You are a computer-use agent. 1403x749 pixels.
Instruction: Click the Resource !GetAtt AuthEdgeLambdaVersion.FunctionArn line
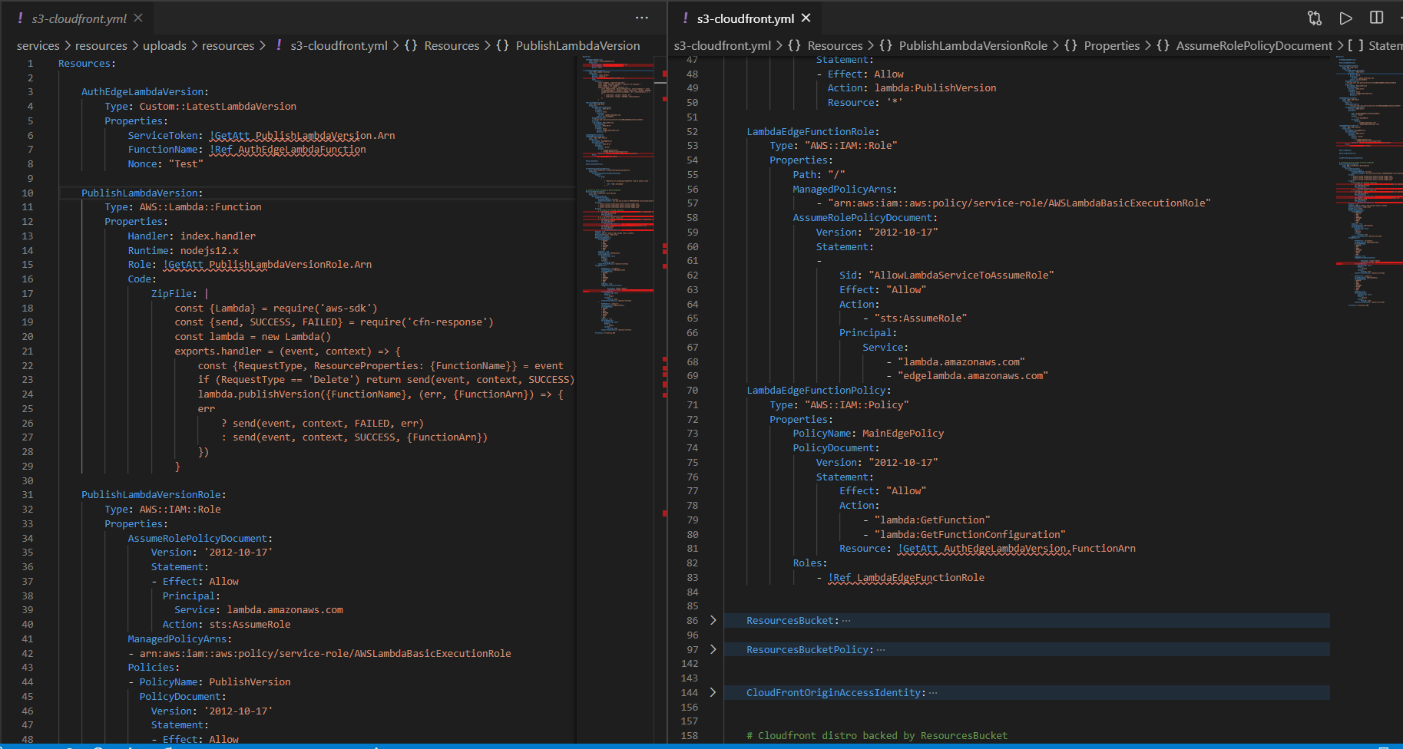coord(988,549)
